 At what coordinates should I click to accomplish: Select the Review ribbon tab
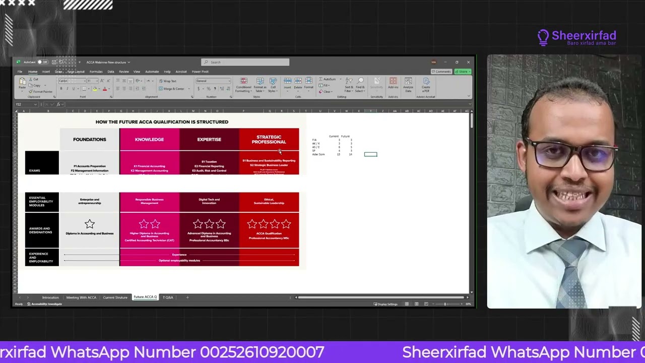tap(123, 72)
